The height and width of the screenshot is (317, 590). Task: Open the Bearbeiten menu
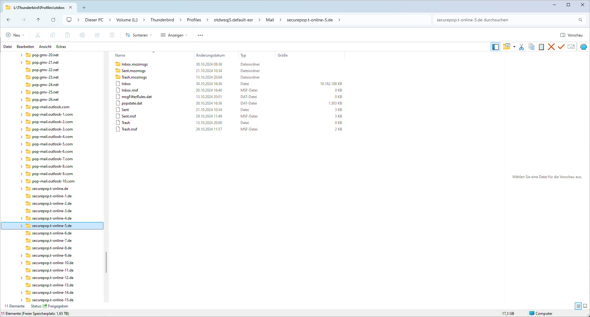tap(25, 47)
